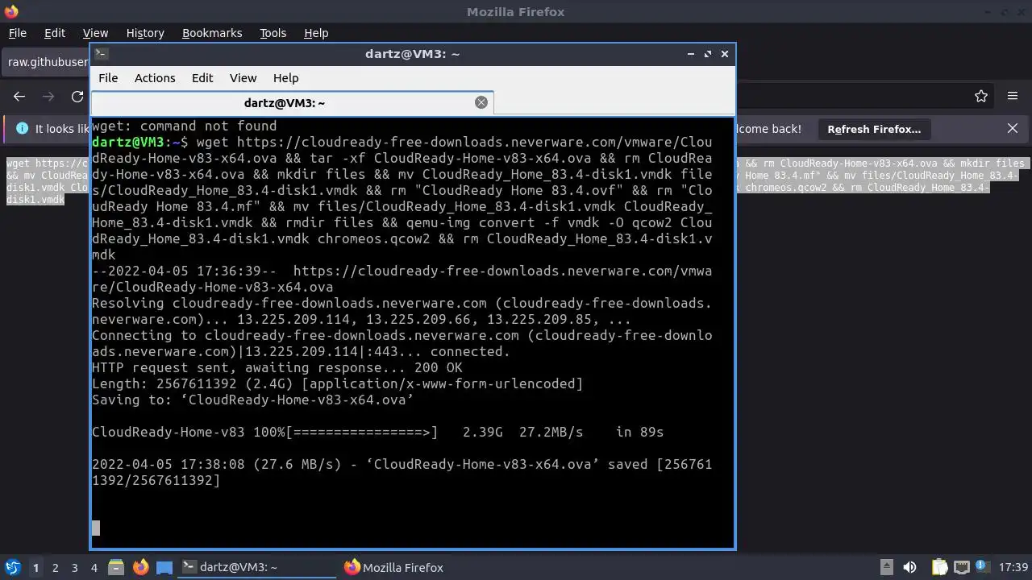Activate the Mozilla Firefox taskbar entry
The height and width of the screenshot is (580, 1032).
(x=393, y=567)
